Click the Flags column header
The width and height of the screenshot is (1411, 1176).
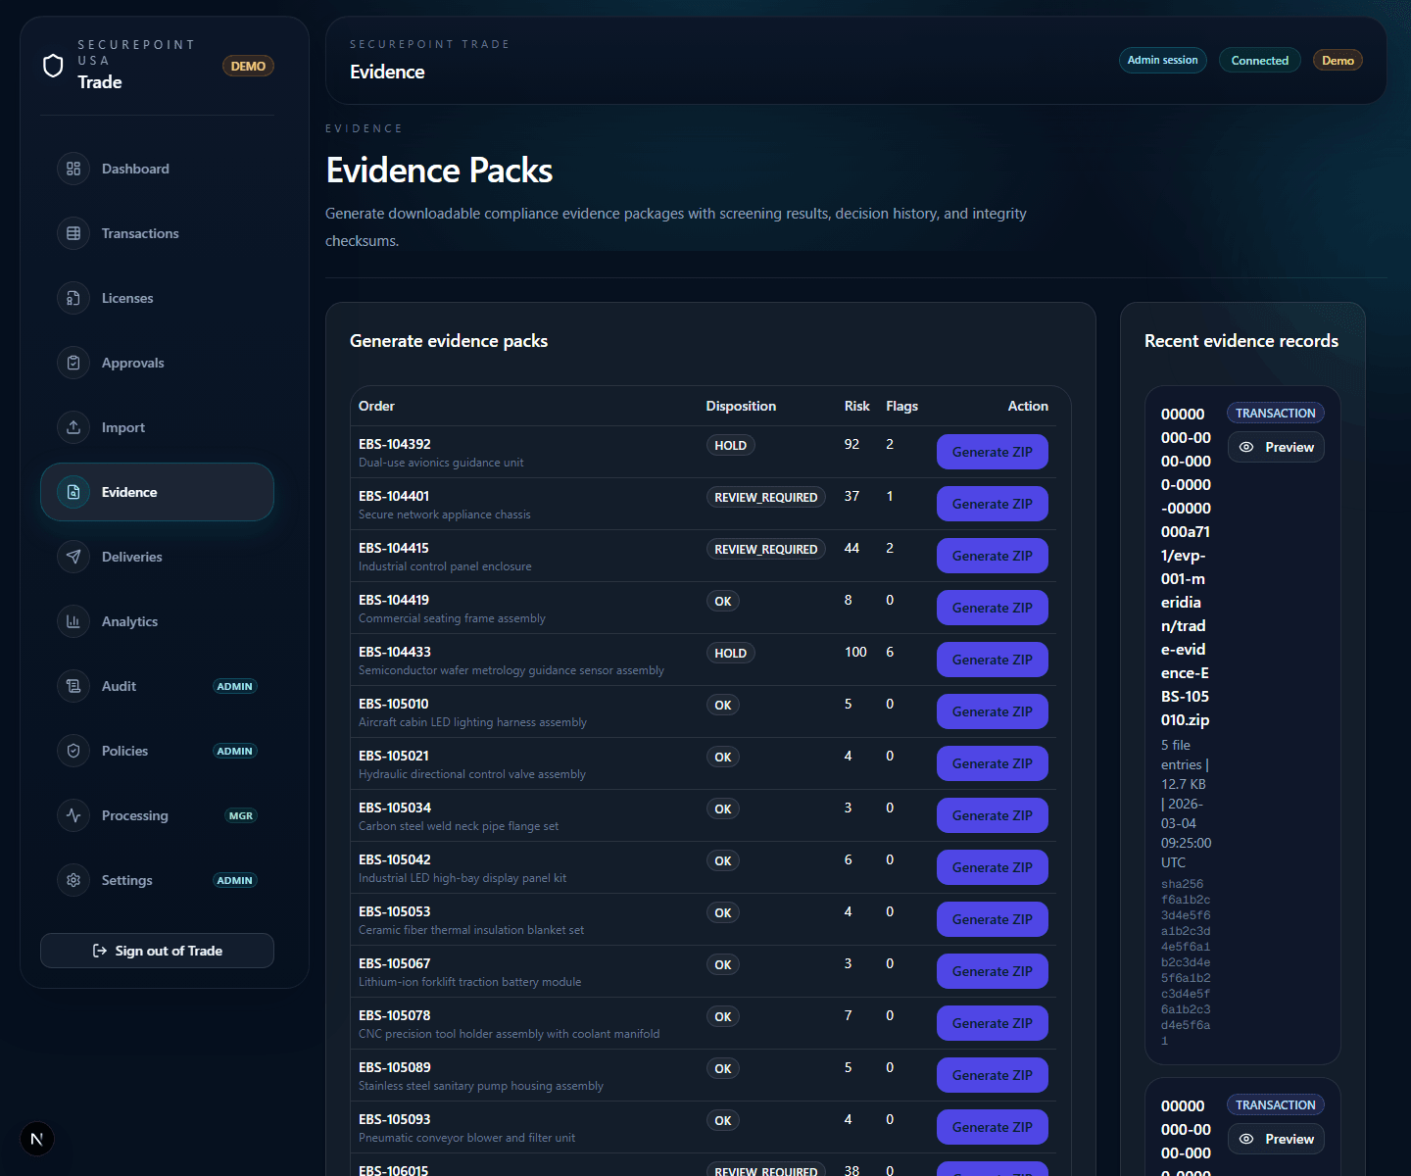tap(902, 406)
